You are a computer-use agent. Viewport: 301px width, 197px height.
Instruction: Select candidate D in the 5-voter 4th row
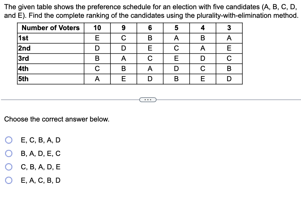pyautogui.click(x=176, y=68)
